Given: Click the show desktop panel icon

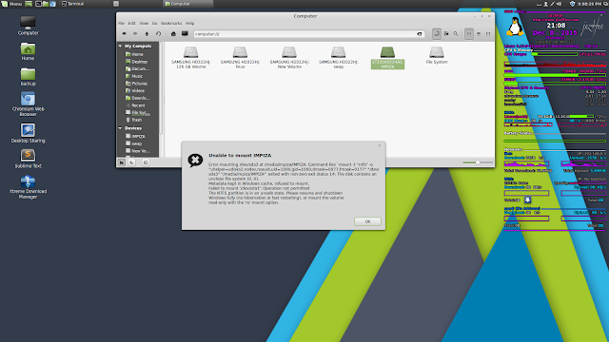Looking at the screenshot, I should pos(29,4).
